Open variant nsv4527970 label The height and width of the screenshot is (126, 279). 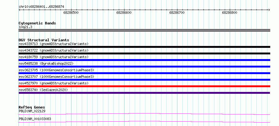(x=54, y=83)
